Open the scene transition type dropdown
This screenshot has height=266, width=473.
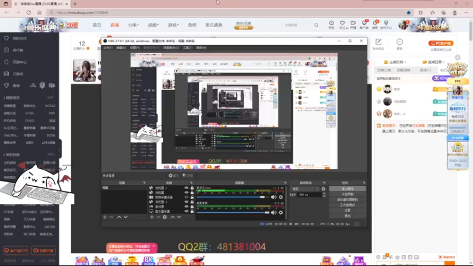click(x=305, y=189)
